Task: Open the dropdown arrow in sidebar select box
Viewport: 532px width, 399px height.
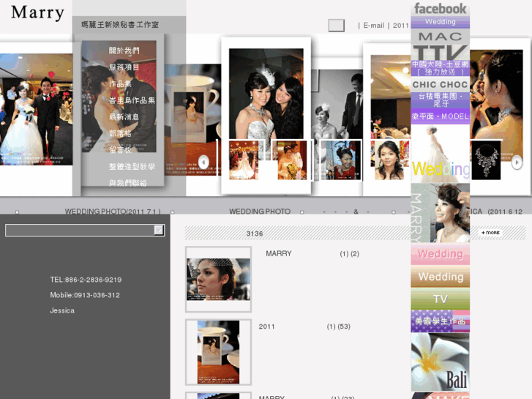Action: (x=159, y=230)
